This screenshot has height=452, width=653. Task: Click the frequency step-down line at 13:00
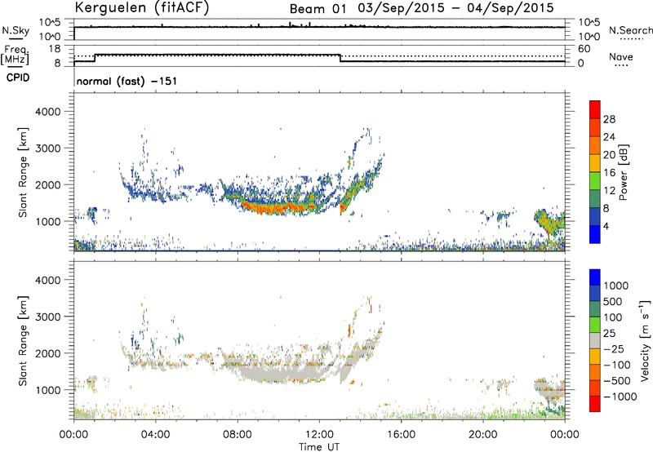pos(340,58)
